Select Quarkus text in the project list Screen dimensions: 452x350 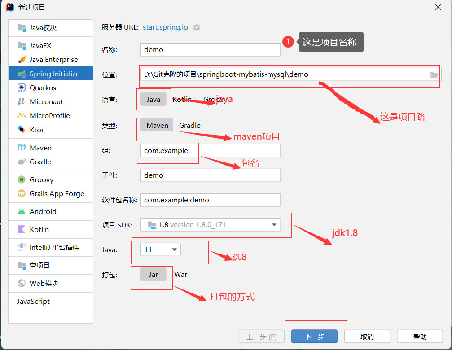43,87
